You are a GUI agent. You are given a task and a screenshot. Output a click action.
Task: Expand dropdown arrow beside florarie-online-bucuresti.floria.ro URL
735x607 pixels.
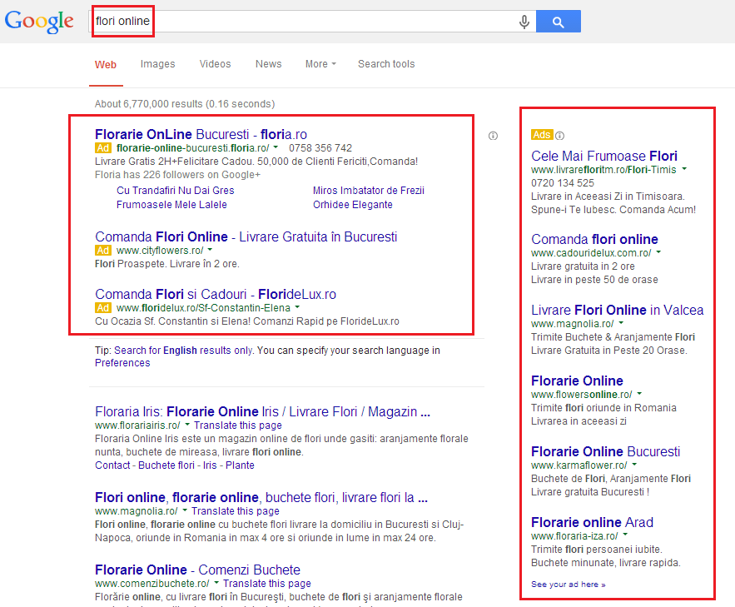pyautogui.click(x=276, y=147)
